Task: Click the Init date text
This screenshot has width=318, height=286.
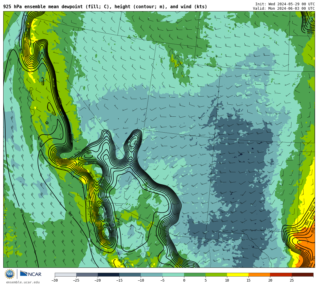Action: (285, 4)
